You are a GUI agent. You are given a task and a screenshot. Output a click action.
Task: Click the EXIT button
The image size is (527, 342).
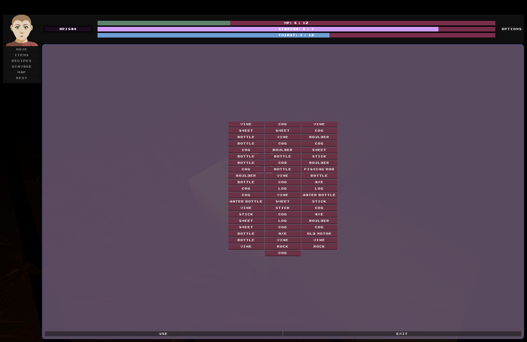click(402, 334)
